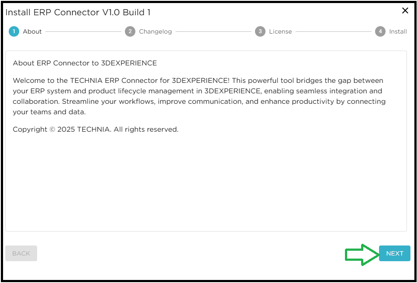417x283 pixels.
Task: Close the Install ERP Connector dialog
Action: click(x=405, y=11)
